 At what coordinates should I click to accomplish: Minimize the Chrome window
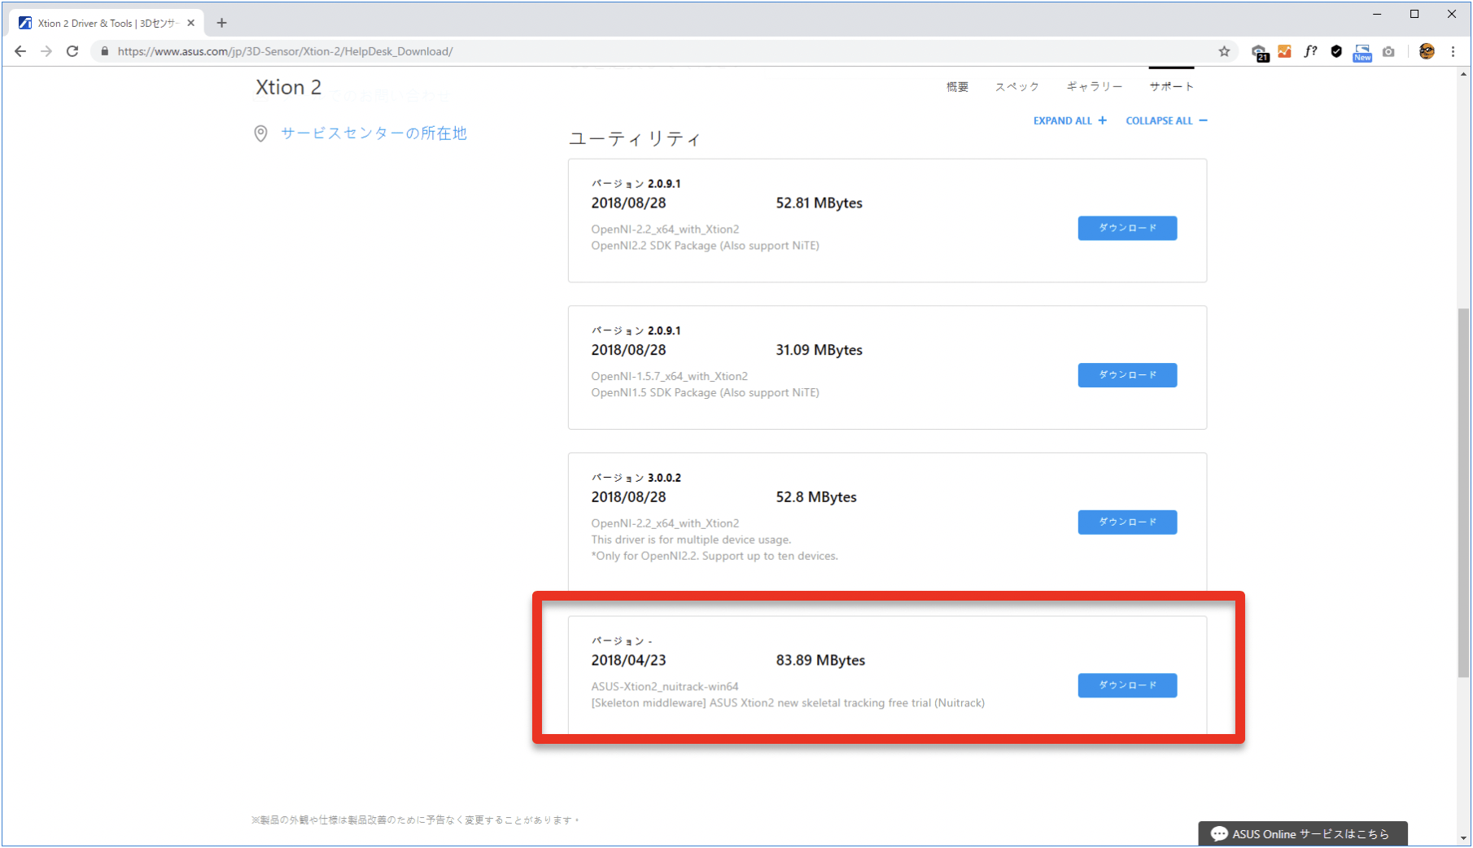click(x=1377, y=14)
